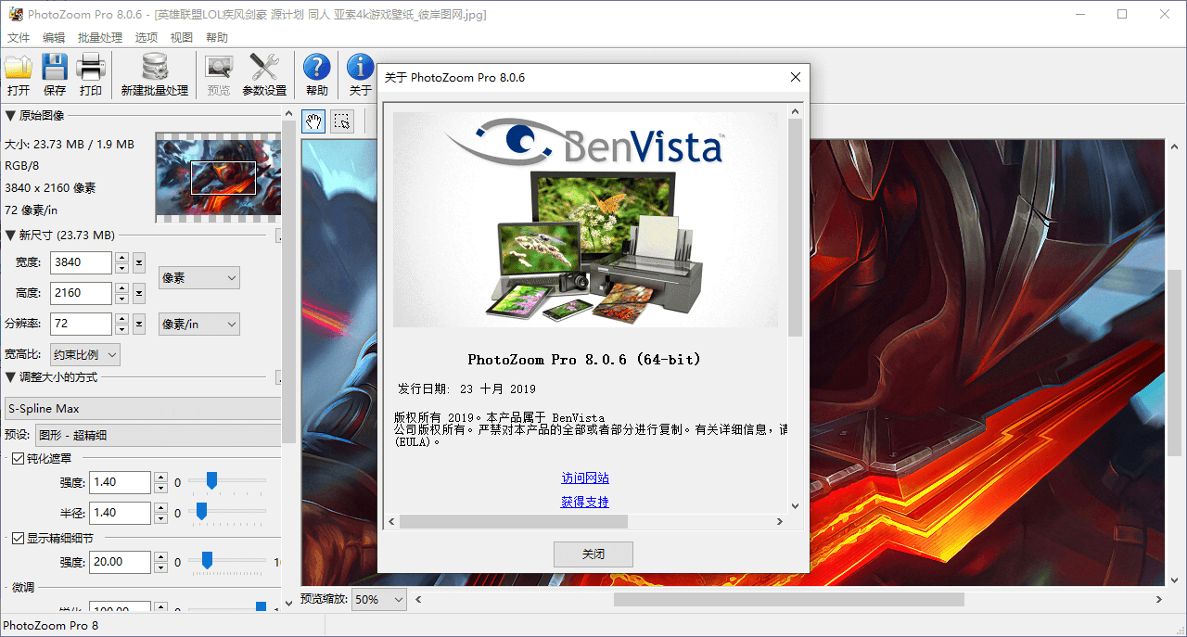Screen dimensions: 1187x637
Task: Click the 半径 1.40 input field
Action: tap(120, 513)
